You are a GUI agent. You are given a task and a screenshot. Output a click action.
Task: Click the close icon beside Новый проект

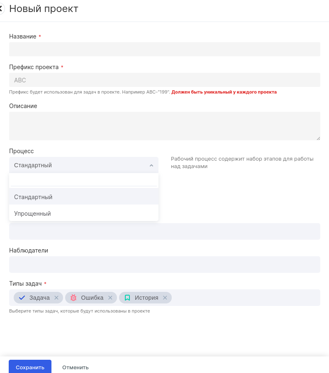[1, 8]
